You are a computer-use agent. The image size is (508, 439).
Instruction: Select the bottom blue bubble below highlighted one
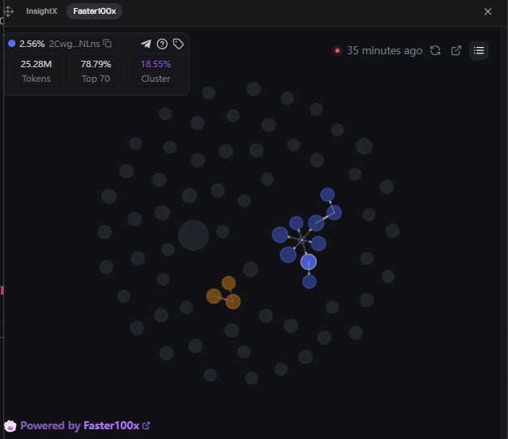pos(309,282)
